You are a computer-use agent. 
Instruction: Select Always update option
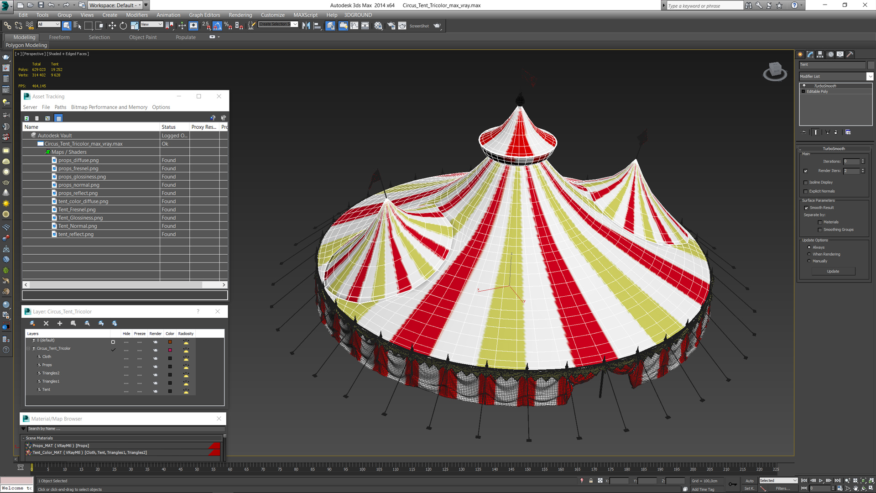[x=809, y=247]
